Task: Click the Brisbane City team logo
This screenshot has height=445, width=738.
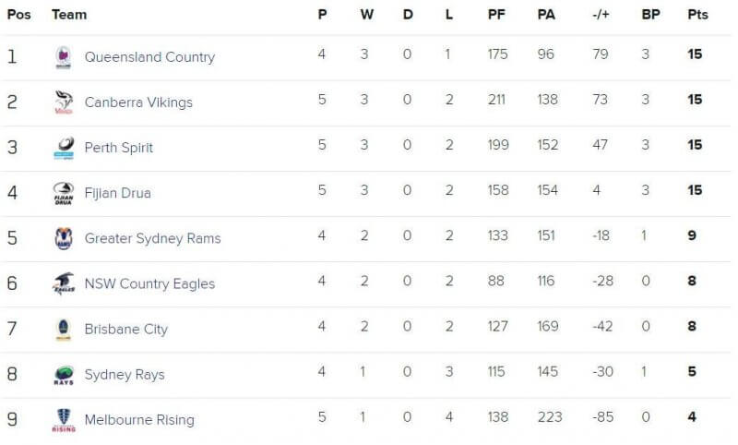Action: (x=64, y=330)
